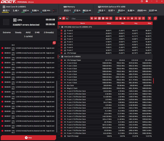Click the OCCT logo

click(8, 2)
